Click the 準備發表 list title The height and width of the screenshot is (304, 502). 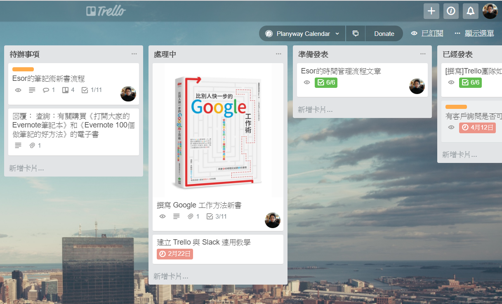pos(313,54)
